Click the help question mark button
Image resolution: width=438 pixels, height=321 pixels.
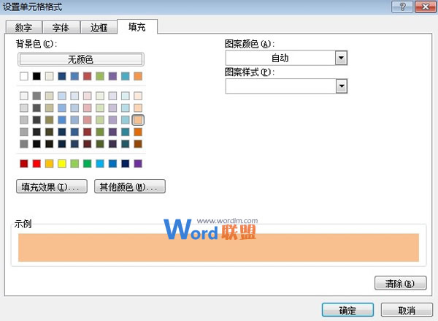click(x=399, y=7)
